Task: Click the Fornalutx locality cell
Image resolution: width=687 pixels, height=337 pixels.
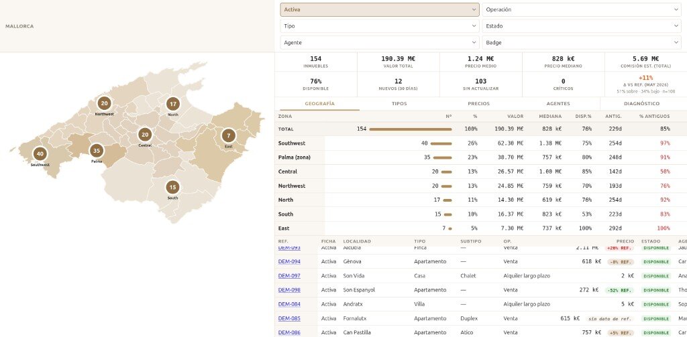Action: (356, 319)
